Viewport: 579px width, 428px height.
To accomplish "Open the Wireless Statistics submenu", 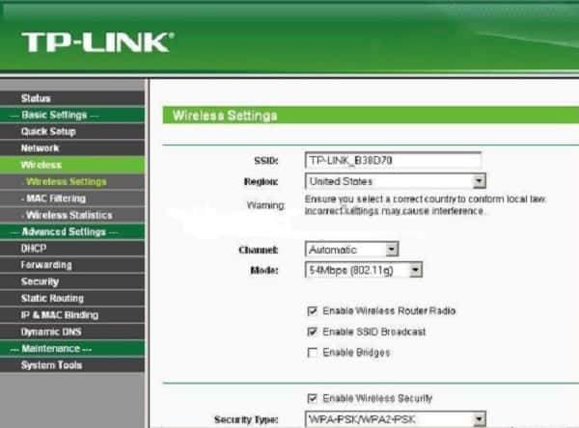I will tap(72, 215).
